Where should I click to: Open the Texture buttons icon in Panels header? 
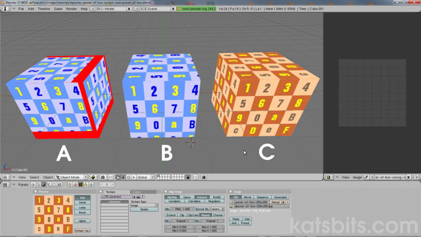(80, 184)
